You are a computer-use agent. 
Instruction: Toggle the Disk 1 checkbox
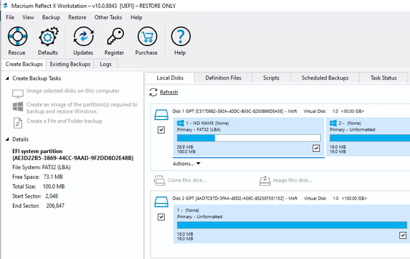tap(161, 130)
